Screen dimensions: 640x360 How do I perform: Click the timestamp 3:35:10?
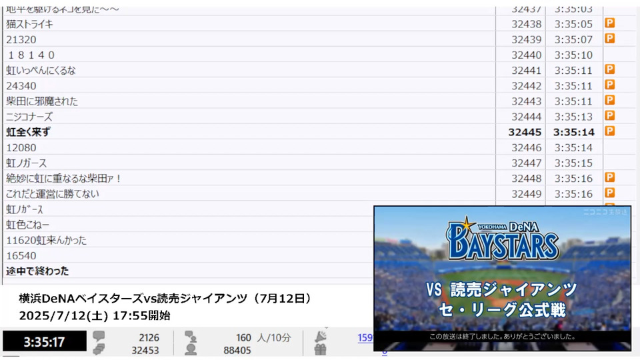pos(573,55)
